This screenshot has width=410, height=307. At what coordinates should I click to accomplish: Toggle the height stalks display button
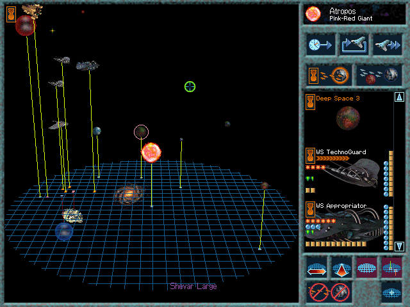[x=391, y=267]
